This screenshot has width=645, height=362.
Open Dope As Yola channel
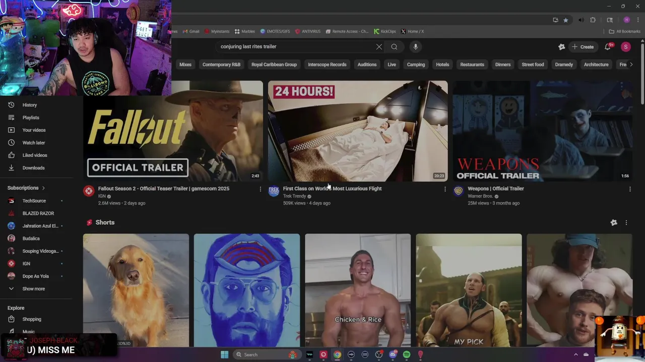click(x=36, y=276)
